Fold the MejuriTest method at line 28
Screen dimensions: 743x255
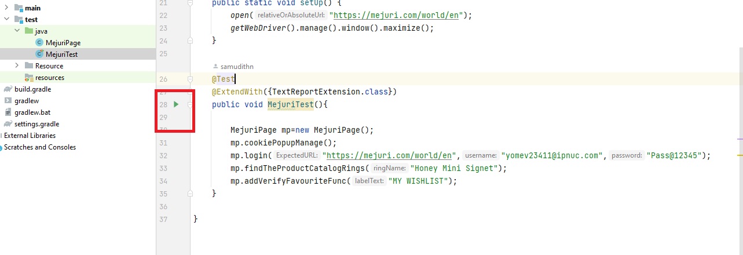tap(190, 104)
